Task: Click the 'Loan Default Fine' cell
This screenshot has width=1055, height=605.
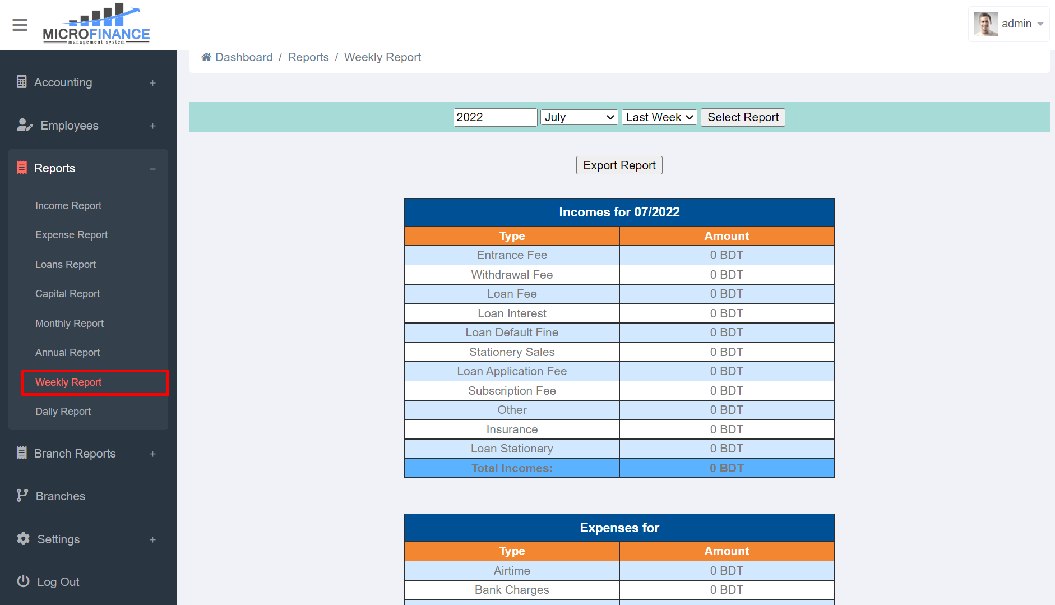Action: coord(512,332)
